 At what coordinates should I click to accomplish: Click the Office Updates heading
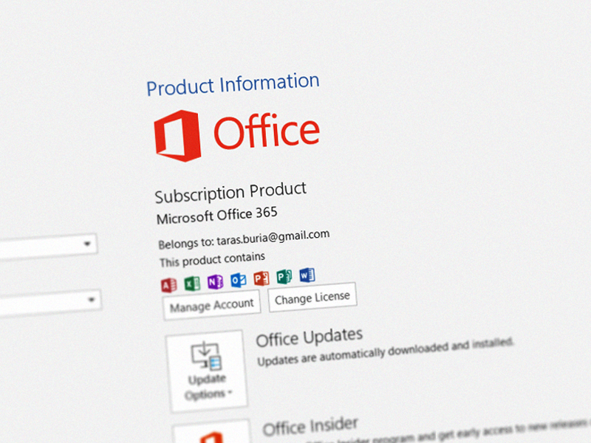coord(310,337)
